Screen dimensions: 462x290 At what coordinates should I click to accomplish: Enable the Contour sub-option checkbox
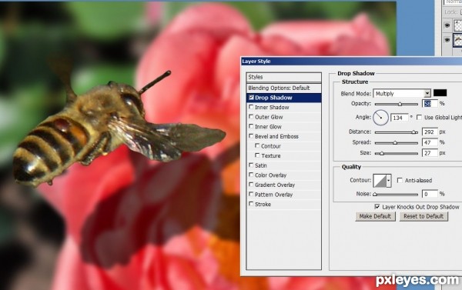tap(257, 146)
